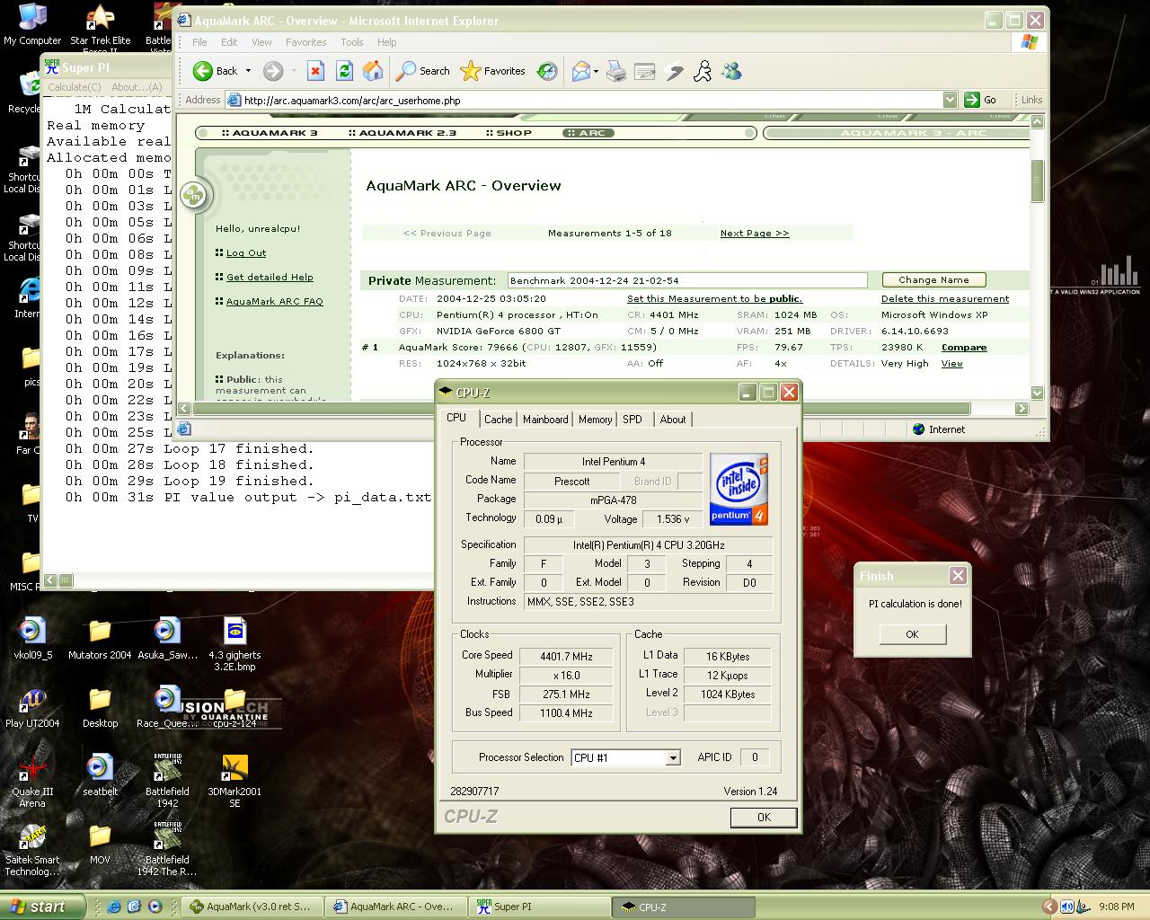Open the AquaMark ARC FAQ link

(x=274, y=302)
